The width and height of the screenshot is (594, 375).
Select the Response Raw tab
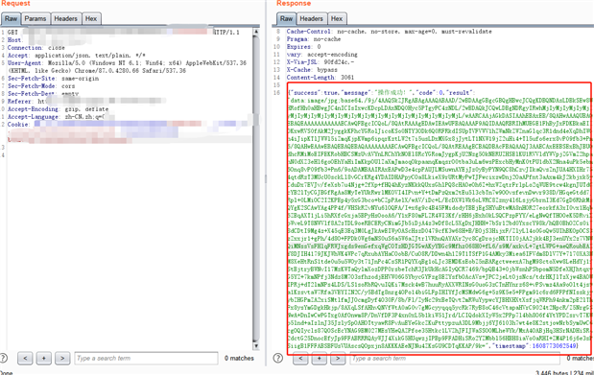pos(286,18)
